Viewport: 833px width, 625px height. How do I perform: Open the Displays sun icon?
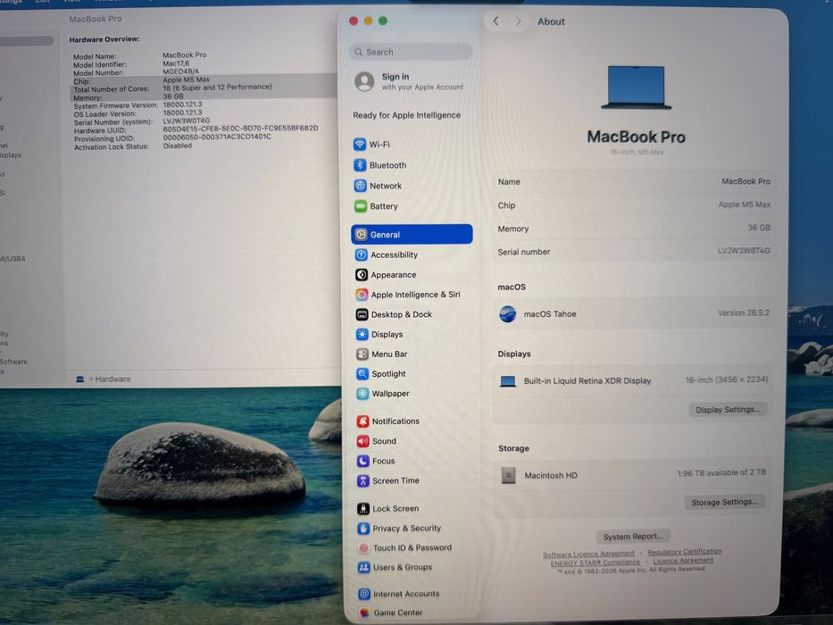(362, 334)
